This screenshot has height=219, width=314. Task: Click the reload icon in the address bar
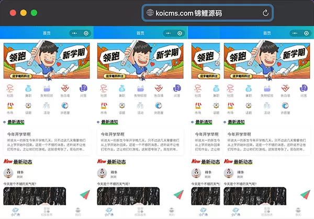[x=265, y=13]
